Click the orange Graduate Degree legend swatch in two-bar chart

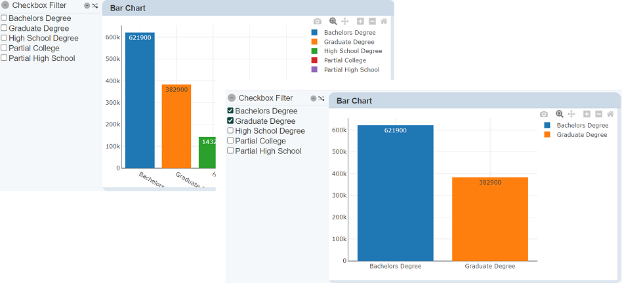coord(548,134)
